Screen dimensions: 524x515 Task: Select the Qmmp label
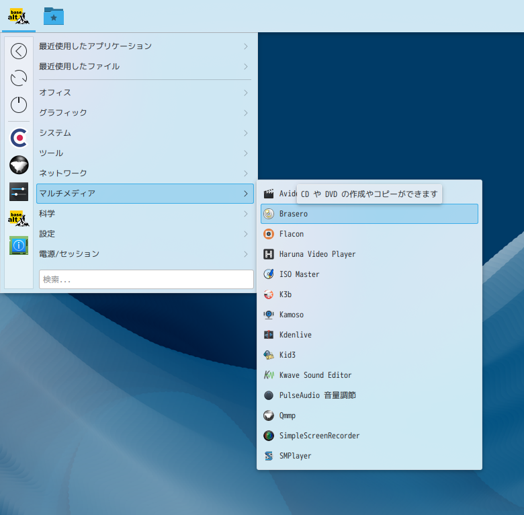point(288,415)
